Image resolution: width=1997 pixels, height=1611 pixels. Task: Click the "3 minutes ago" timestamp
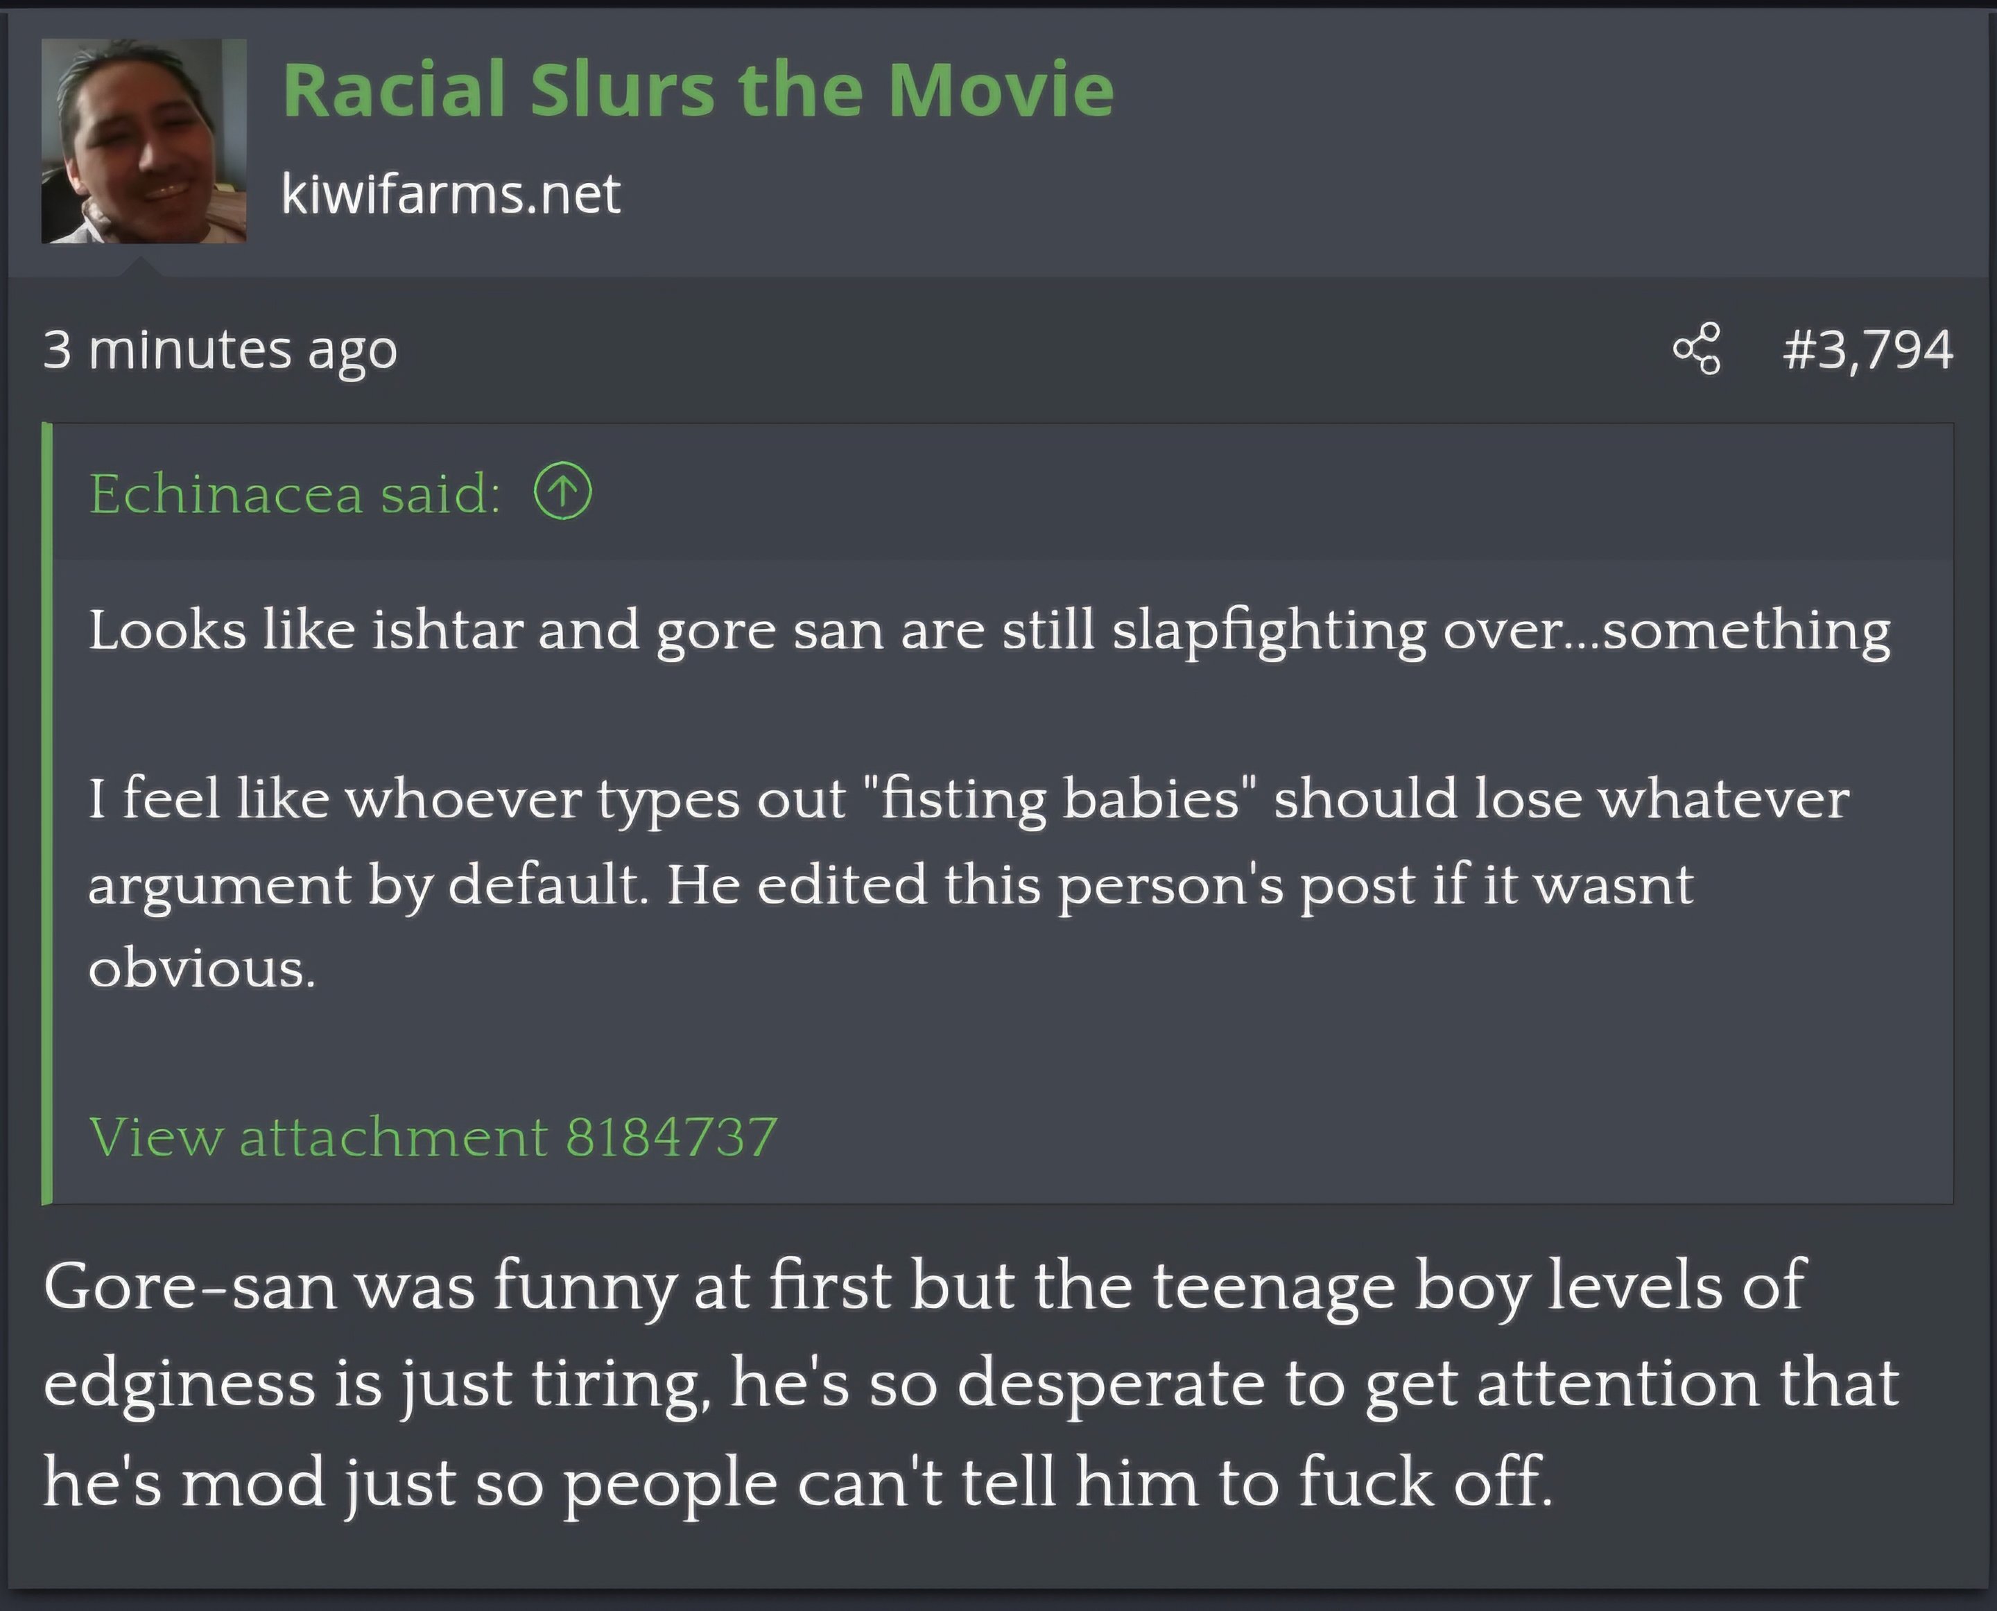[220, 350]
